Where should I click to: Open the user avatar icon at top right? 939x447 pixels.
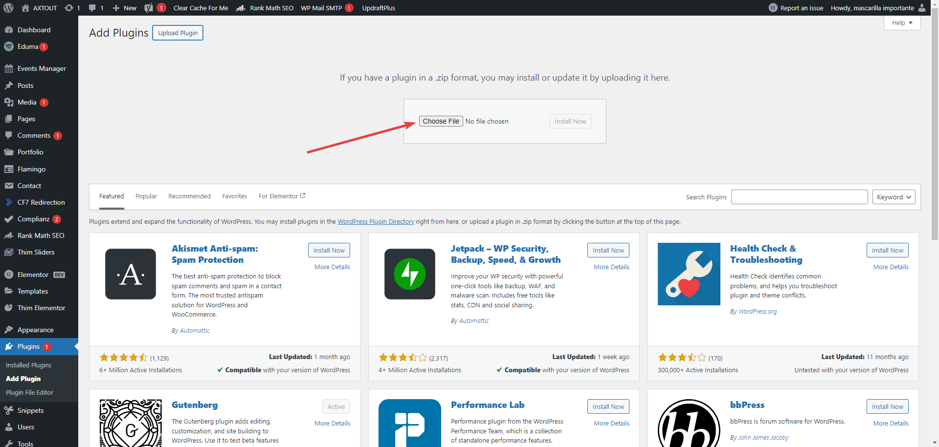922,8
